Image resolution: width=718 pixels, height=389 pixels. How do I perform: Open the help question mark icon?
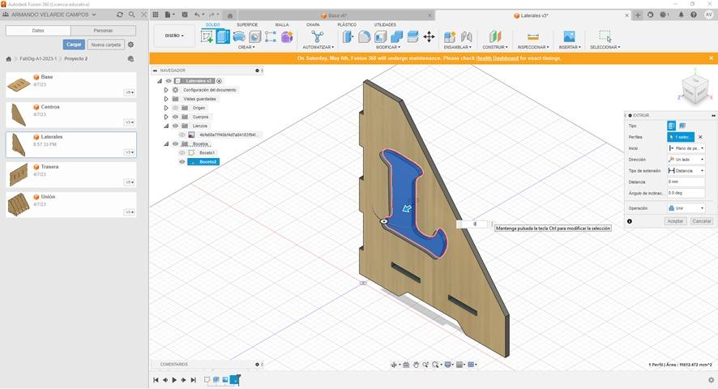(x=694, y=15)
